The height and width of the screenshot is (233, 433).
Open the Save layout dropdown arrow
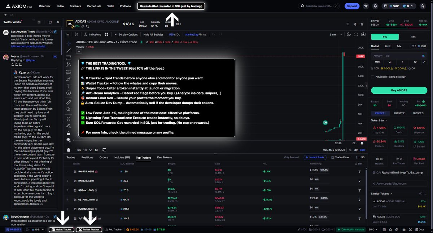click(340, 34)
